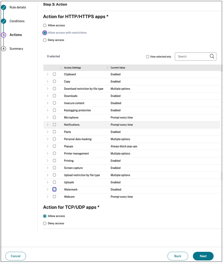Enable View selected only checkbox
This screenshot has height=263, width=223.
click(x=148, y=57)
